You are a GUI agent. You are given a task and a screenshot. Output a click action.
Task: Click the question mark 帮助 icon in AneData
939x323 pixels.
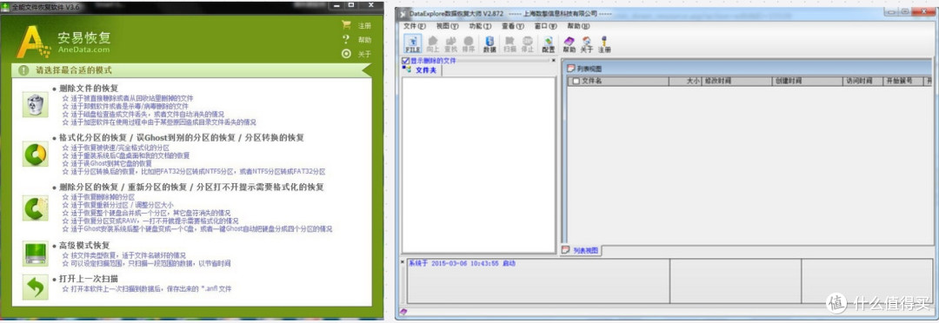click(346, 39)
